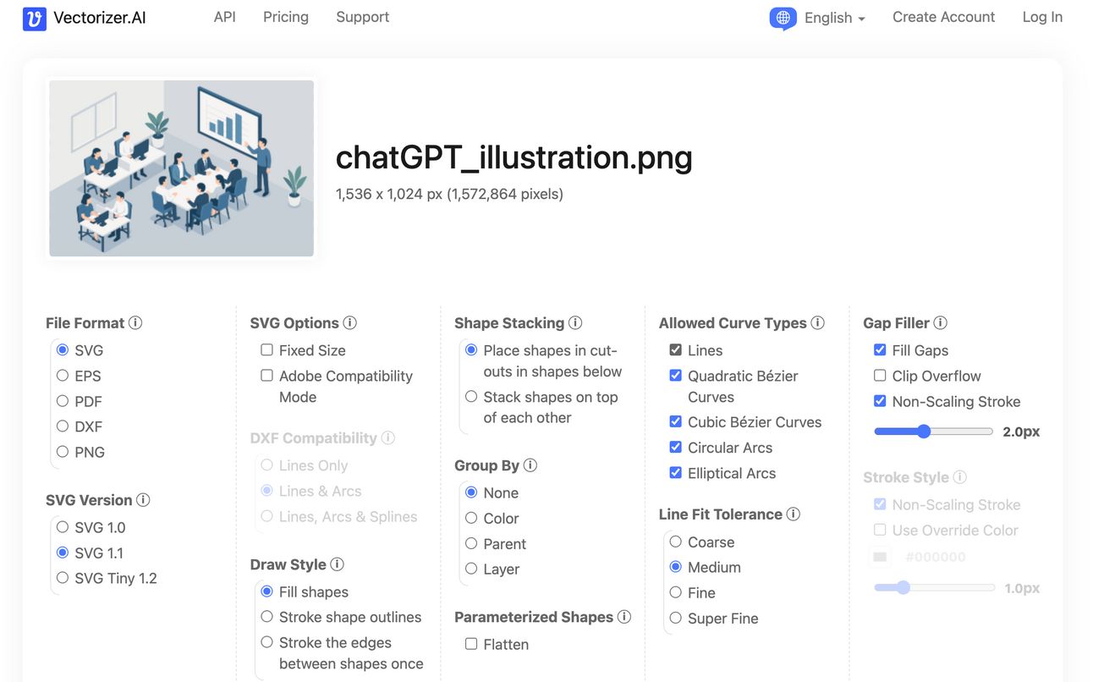Group shapes by Parent

point(471,542)
